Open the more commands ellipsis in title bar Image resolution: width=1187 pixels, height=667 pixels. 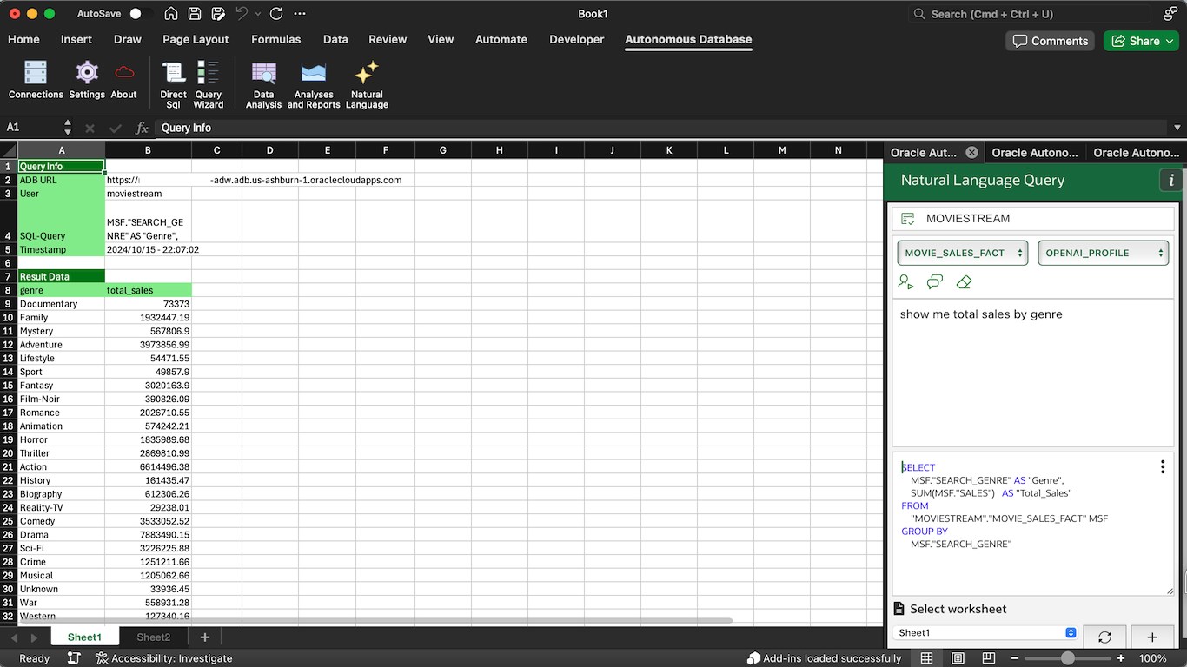click(x=300, y=14)
